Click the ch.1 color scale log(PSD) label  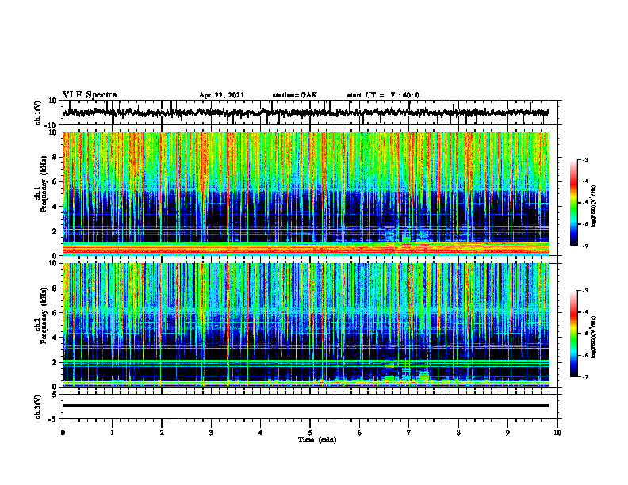pos(595,207)
